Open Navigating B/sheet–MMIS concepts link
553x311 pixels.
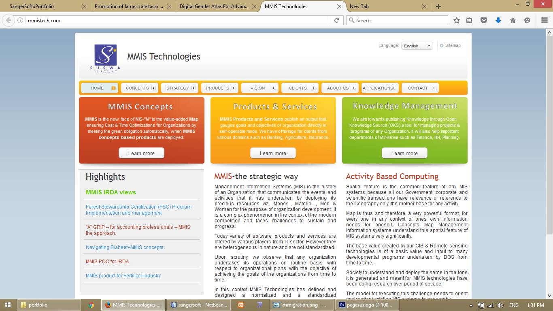point(125,247)
